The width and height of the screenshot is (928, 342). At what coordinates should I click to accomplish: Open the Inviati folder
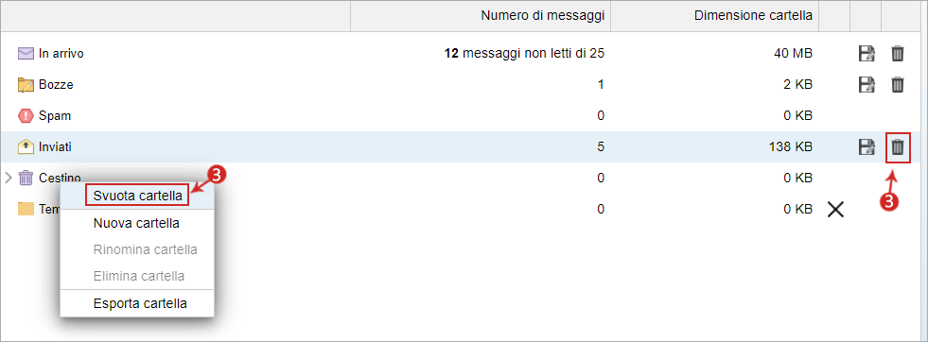click(x=55, y=146)
